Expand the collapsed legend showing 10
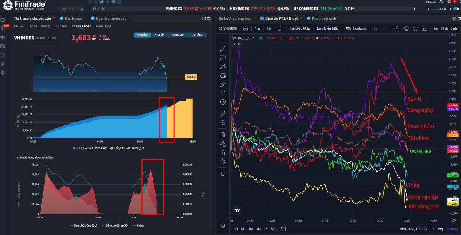The height and width of the screenshot is (235, 461). tap(237, 44)
